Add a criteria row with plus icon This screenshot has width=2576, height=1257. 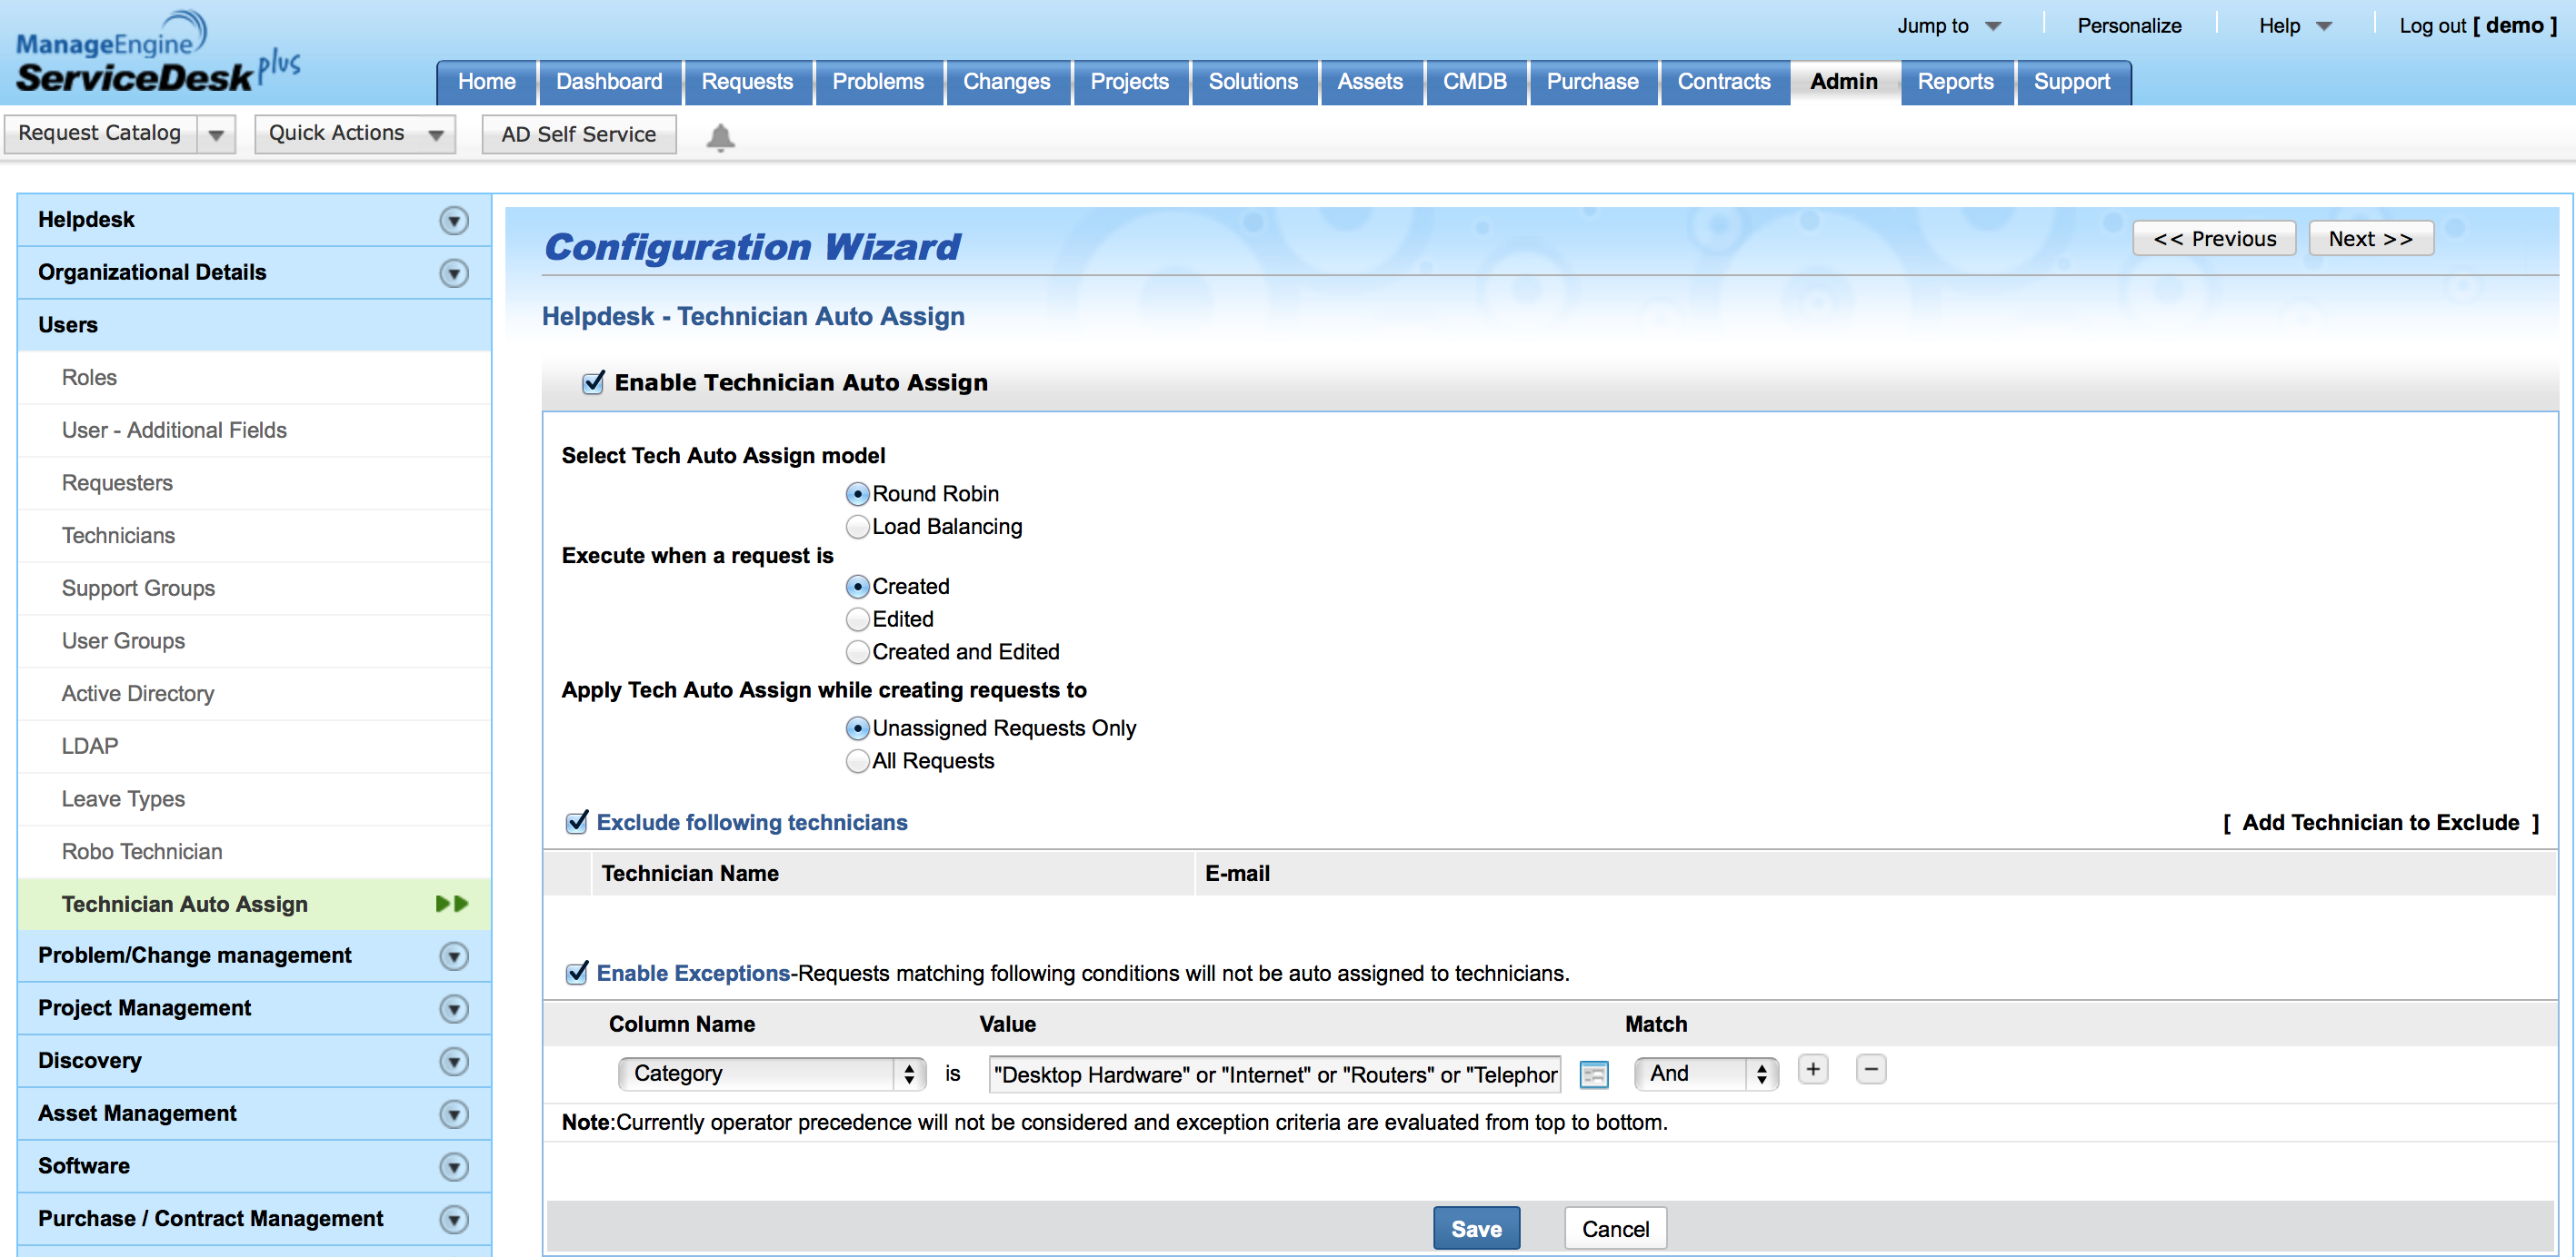(x=1812, y=1069)
